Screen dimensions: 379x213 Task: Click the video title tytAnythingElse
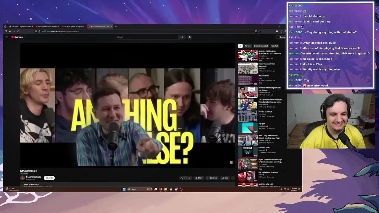pyautogui.click(x=28, y=171)
